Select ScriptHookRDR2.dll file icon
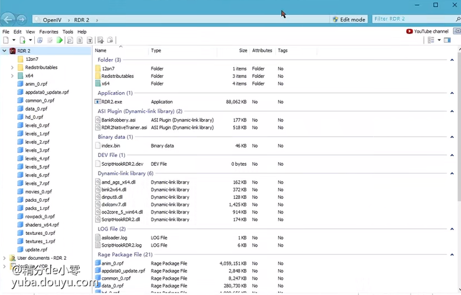461x295 pixels. 98,219
